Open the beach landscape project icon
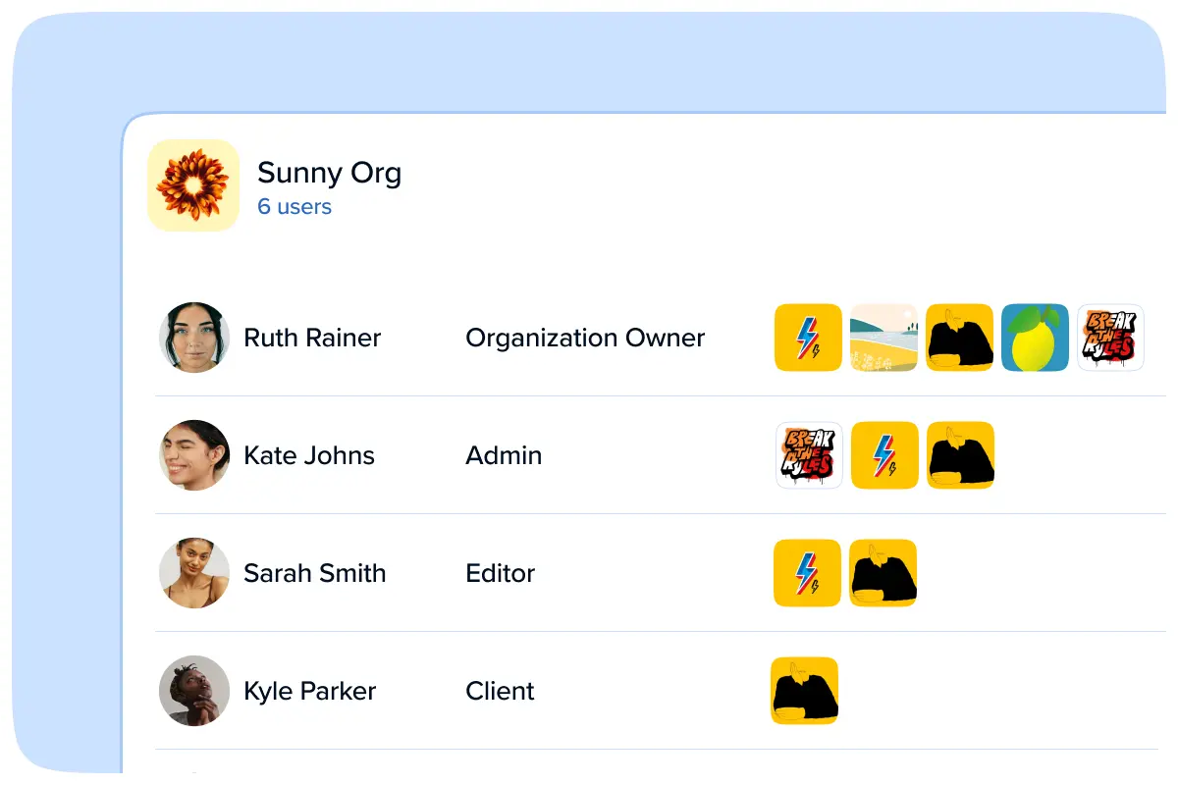The width and height of the screenshot is (1178, 785). (883, 338)
